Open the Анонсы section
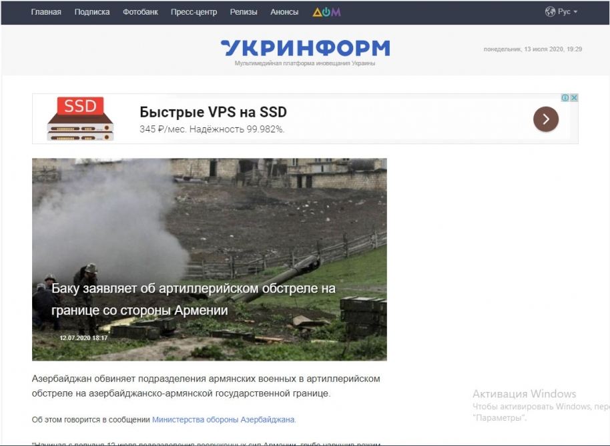 coord(284,12)
